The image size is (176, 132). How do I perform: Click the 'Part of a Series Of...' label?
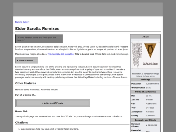[25, 95]
